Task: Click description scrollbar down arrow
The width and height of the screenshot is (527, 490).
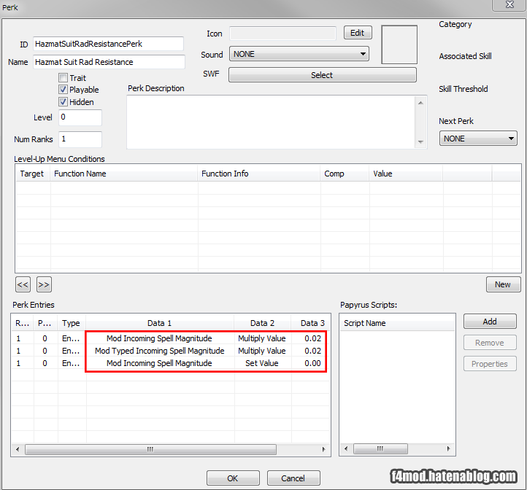Action: click(420, 141)
